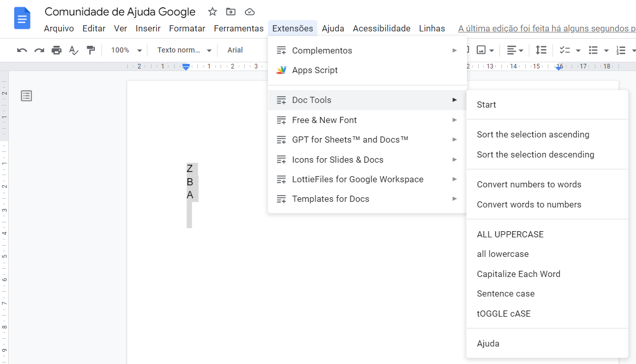Screen dimensions: 636x364
Task: Insert a checklist from the toolbar
Action: coord(565,50)
